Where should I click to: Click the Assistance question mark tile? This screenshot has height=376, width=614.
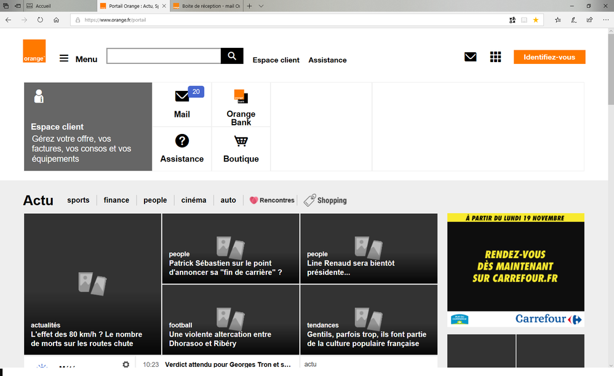pyautogui.click(x=181, y=149)
